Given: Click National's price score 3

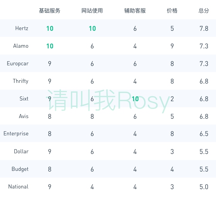Looking at the screenshot, I should point(172,187).
